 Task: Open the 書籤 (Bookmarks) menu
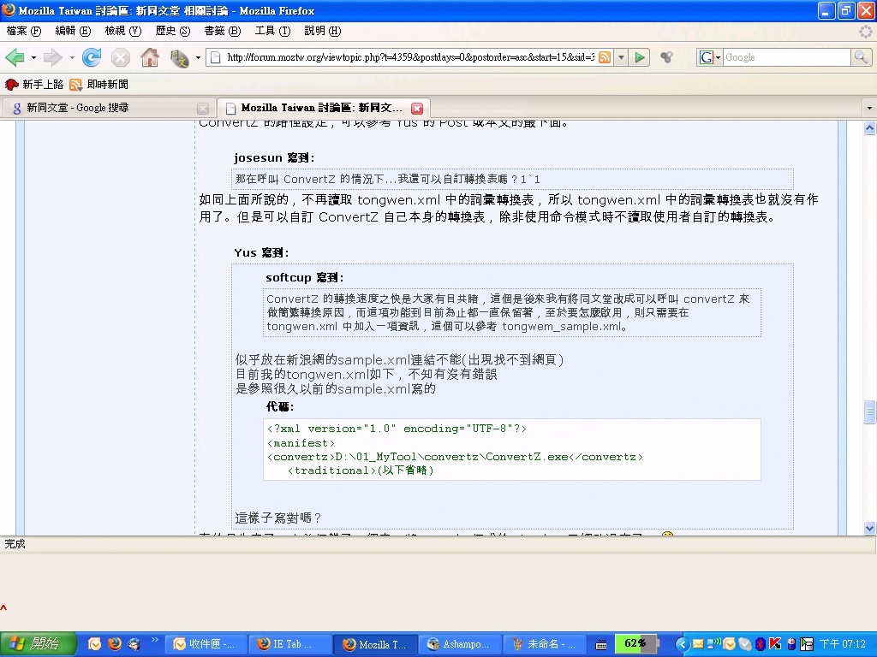click(x=222, y=31)
